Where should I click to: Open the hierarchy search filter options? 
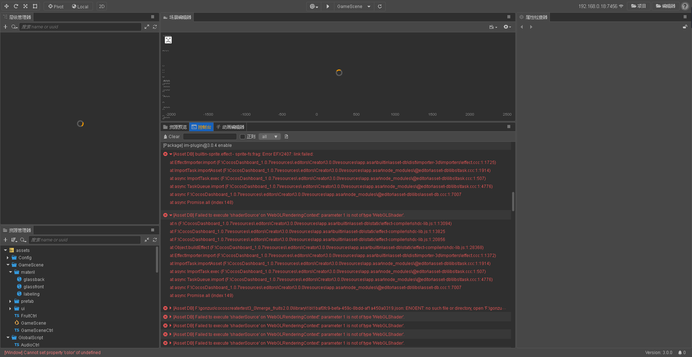pyautogui.click(x=15, y=27)
